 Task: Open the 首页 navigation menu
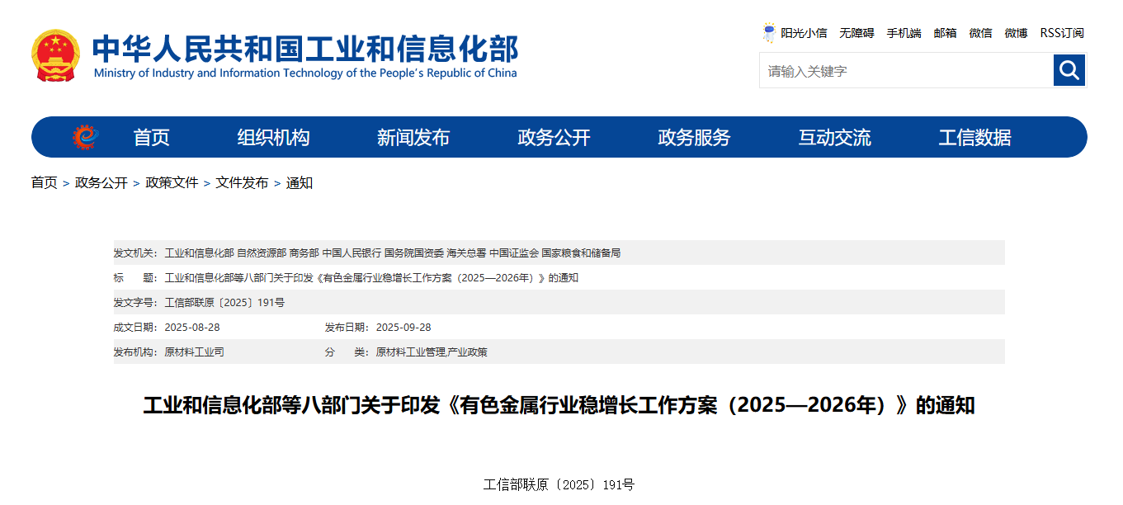[x=152, y=137]
